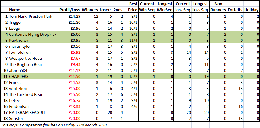Image resolution: width=260 pixels, height=128 pixels.
Task: Click the Profit/Loss header cell
Action: point(70,10)
